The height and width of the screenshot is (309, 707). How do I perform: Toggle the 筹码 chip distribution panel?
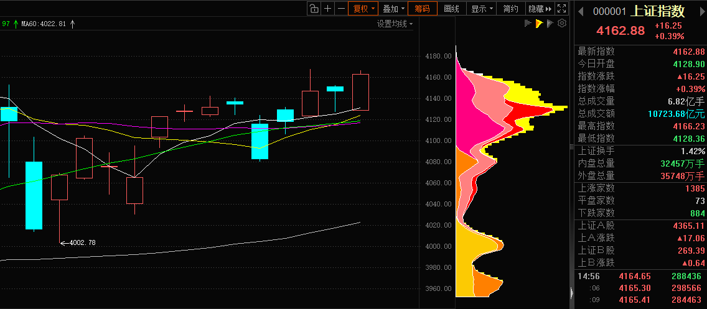click(x=422, y=9)
